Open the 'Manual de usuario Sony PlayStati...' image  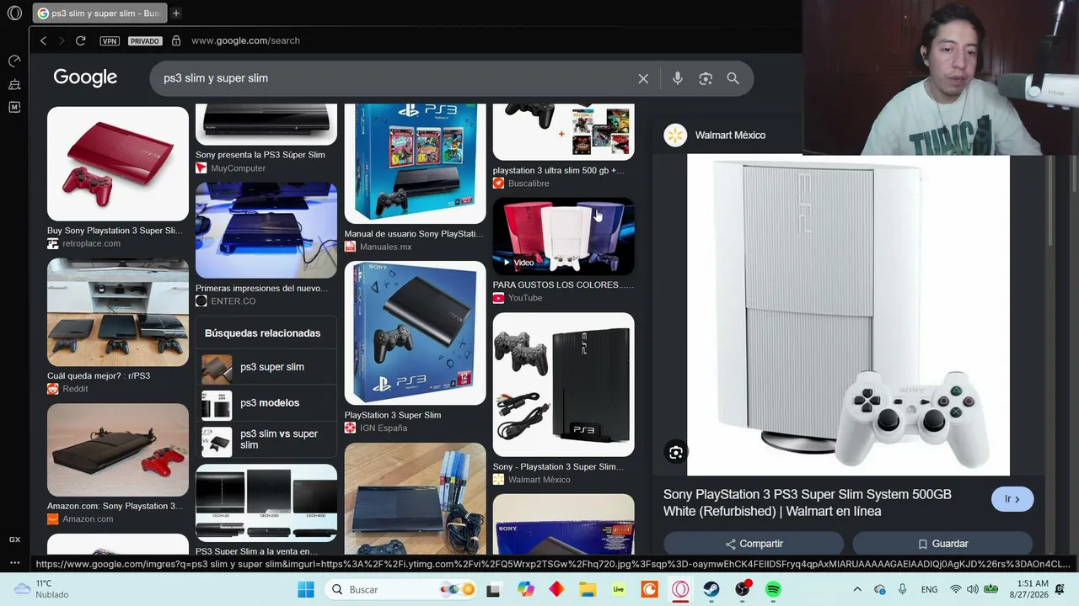pyautogui.click(x=415, y=164)
